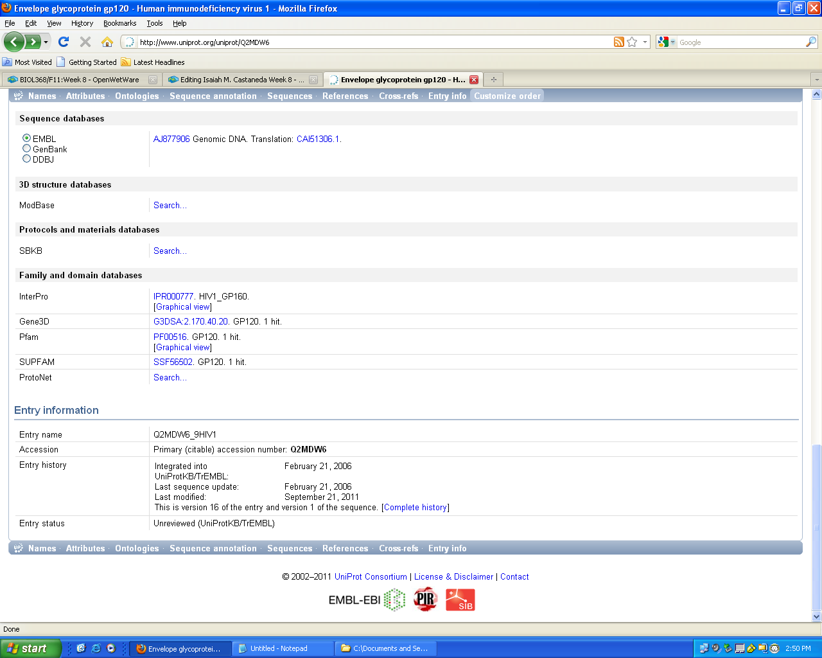The width and height of the screenshot is (822, 658).
Task: Click the Complete history link
Action: click(x=415, y=508)
